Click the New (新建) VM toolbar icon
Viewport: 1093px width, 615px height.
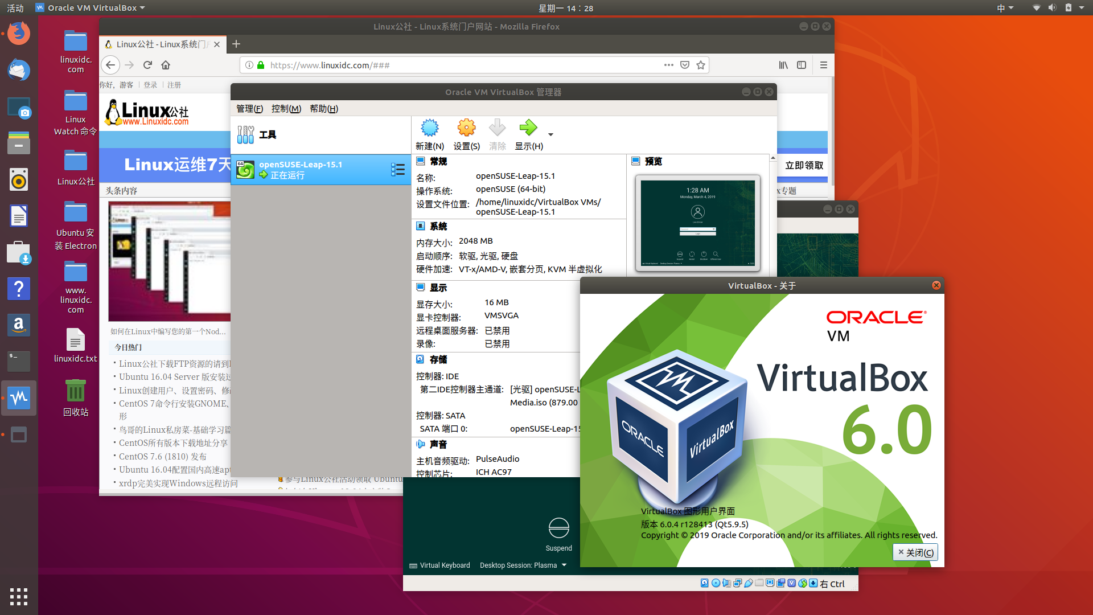(430, 128)
